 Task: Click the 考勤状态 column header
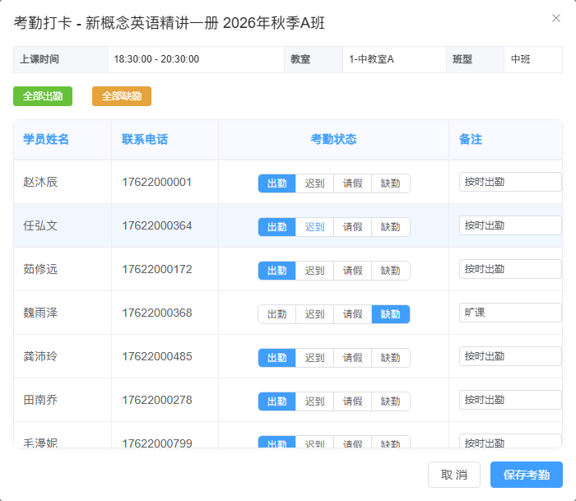[x=333, y=140]
